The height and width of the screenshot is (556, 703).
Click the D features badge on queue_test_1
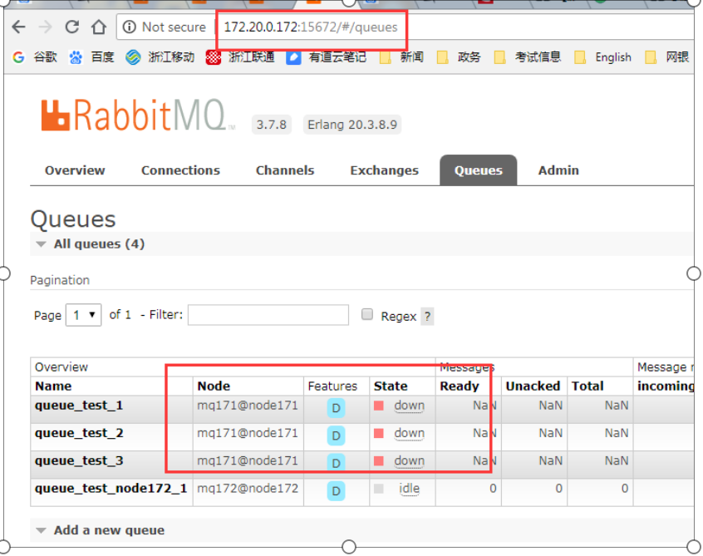tap(336, 408)
